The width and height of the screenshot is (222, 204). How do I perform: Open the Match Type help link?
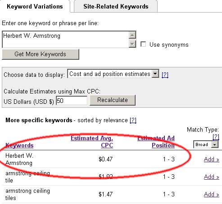(216, 137)
